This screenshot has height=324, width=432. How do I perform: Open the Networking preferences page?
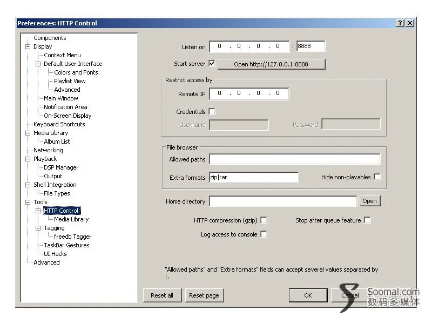(x=48, y=150)
